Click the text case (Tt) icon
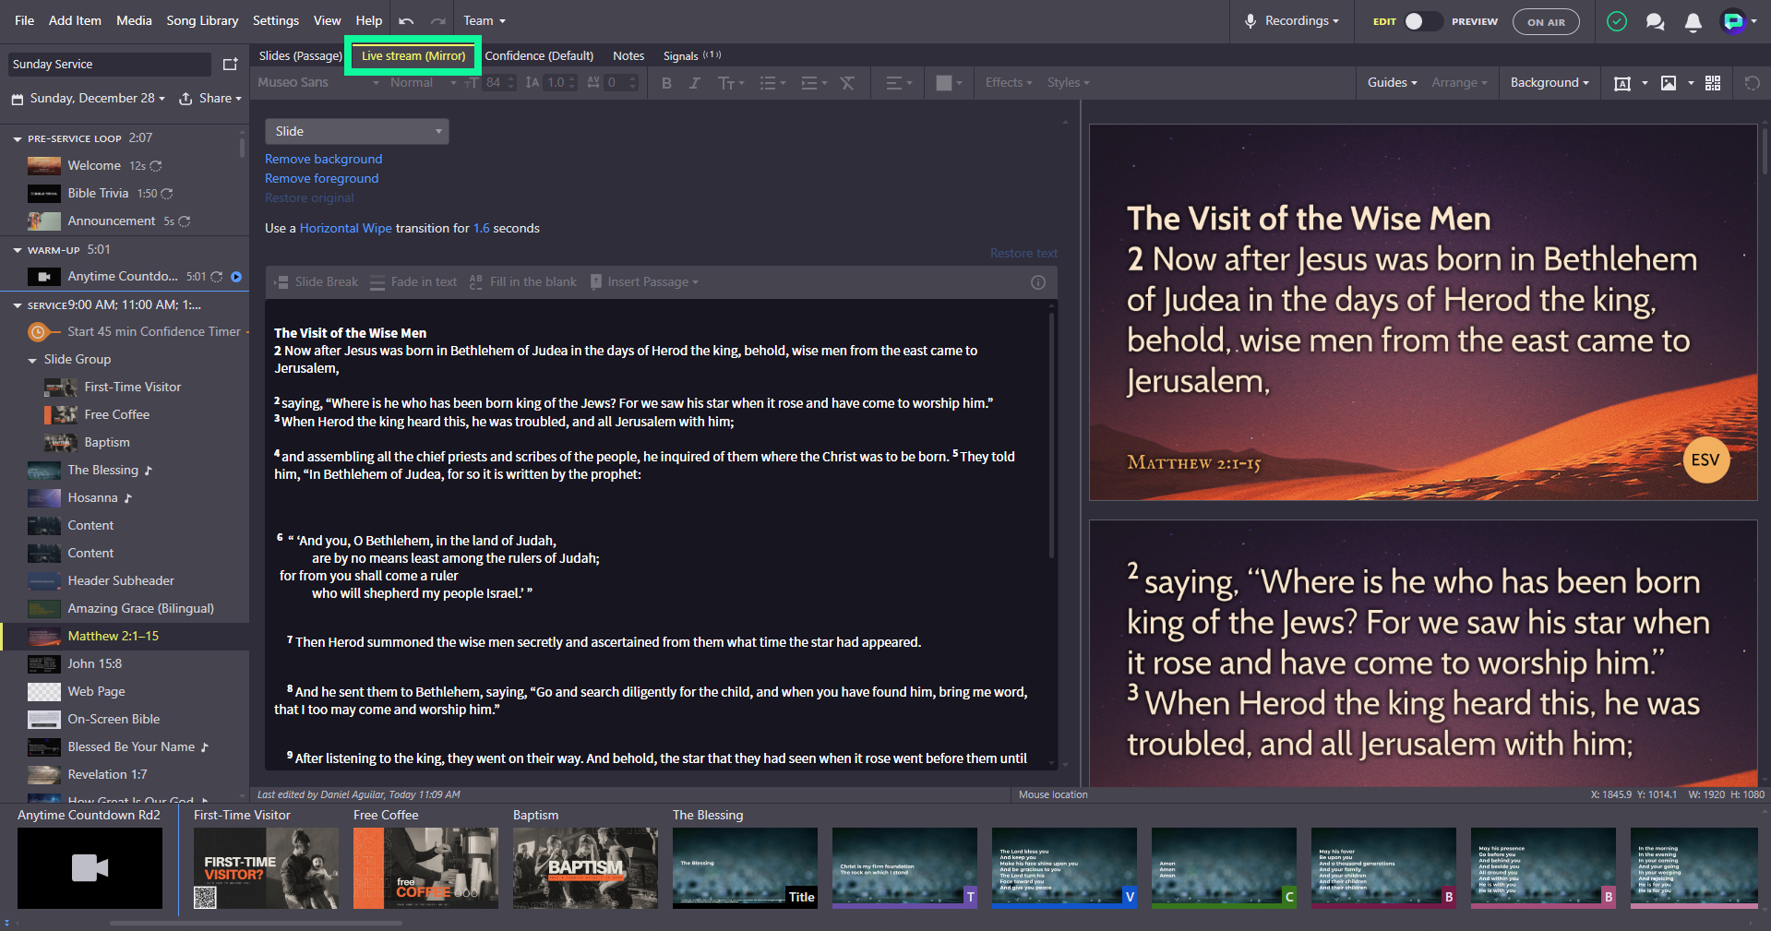Screen dimensions: 1771x931 [726, 83]
